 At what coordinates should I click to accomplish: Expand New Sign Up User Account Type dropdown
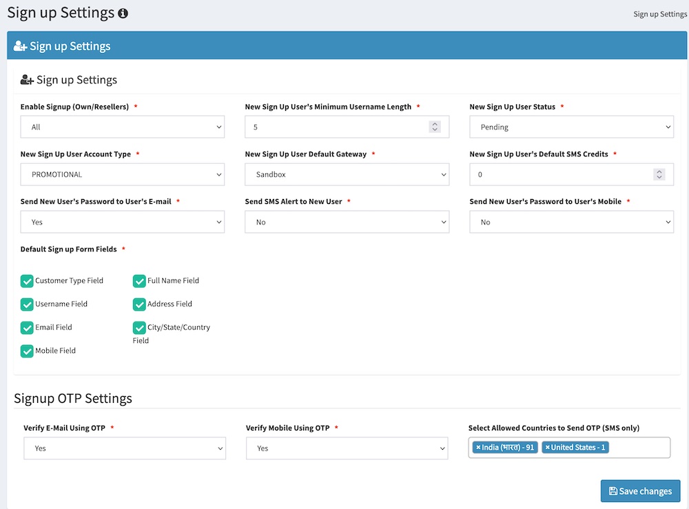[x=122, y=174]
